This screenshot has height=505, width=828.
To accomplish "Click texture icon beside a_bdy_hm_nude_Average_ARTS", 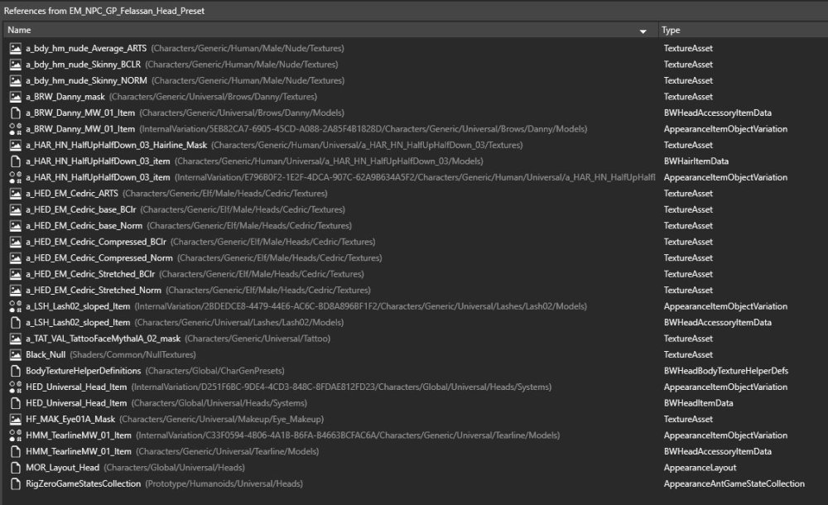I will point(15,48).
